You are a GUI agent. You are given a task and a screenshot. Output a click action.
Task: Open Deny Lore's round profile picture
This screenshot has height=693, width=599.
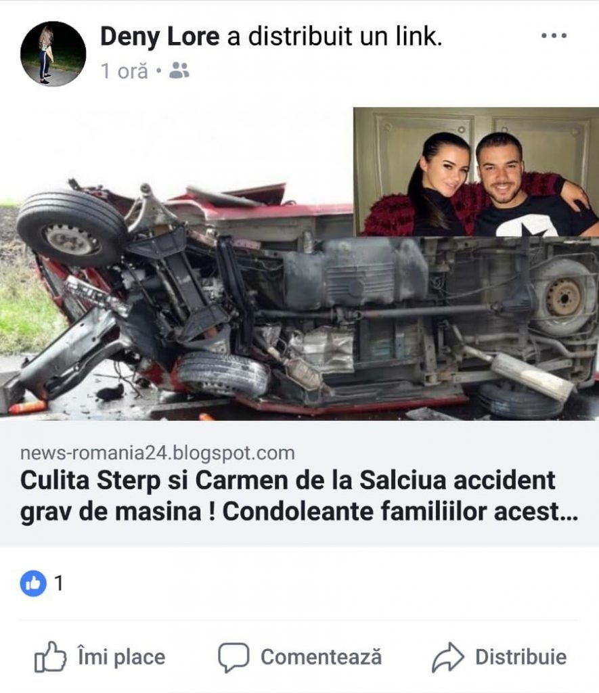(x=53, y=53)
